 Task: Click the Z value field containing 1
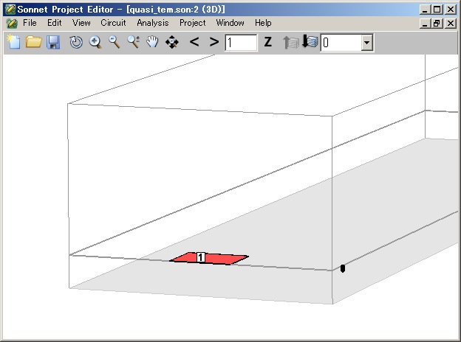[241, 43]
